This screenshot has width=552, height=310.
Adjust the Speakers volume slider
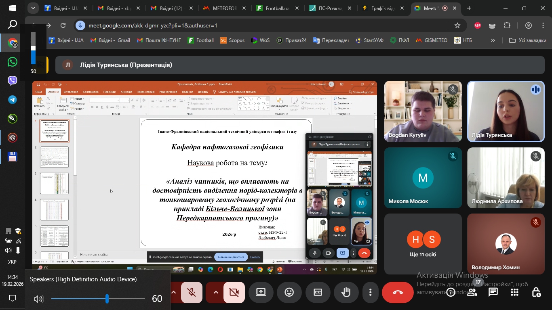coord(107,299)
